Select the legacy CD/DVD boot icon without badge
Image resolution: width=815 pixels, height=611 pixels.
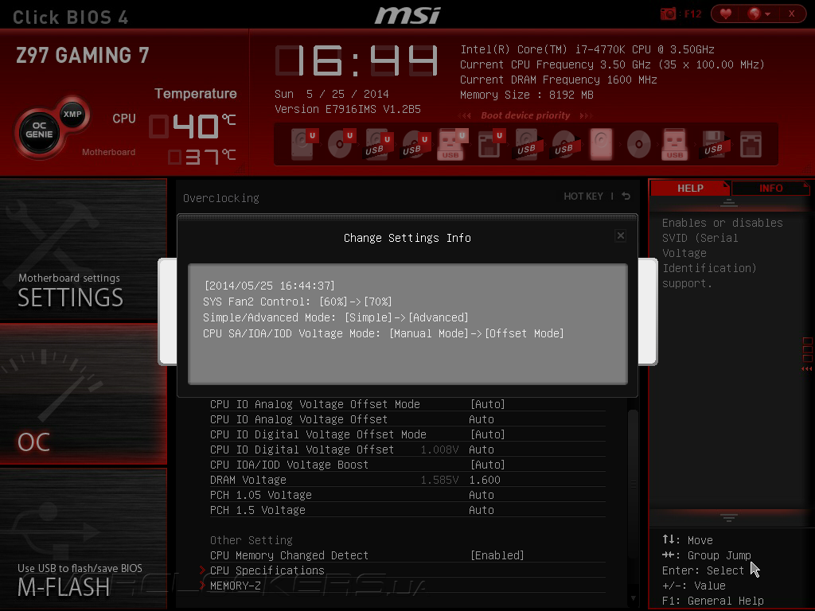pos(639,144)
